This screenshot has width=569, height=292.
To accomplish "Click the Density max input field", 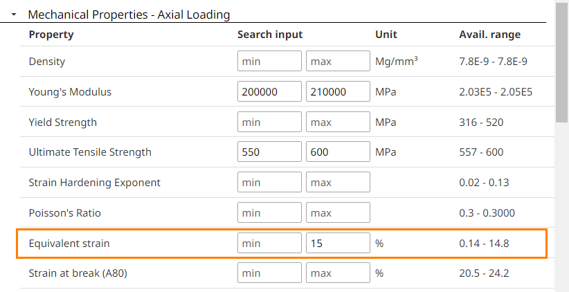I will tap(338, 62).
